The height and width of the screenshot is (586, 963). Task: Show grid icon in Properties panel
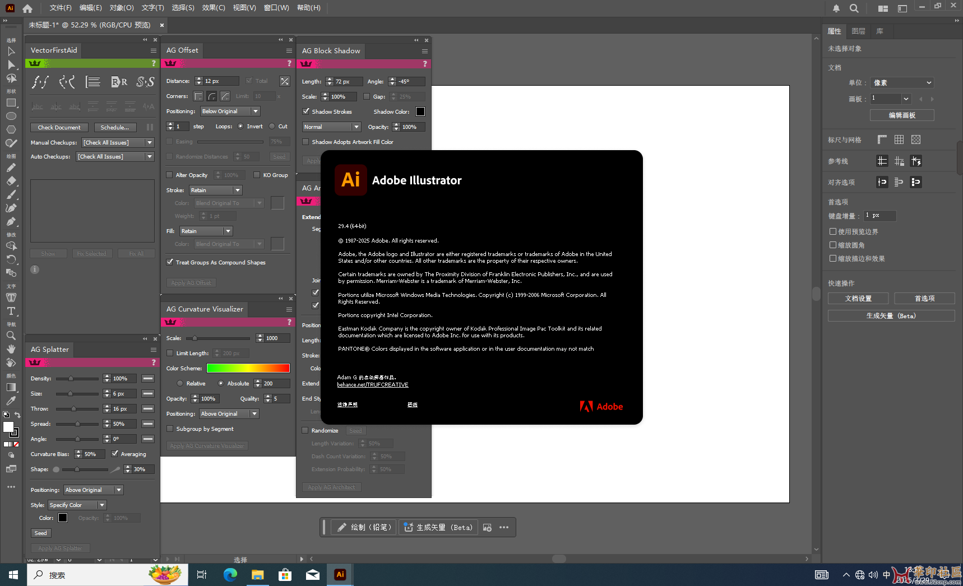point(899,139)
